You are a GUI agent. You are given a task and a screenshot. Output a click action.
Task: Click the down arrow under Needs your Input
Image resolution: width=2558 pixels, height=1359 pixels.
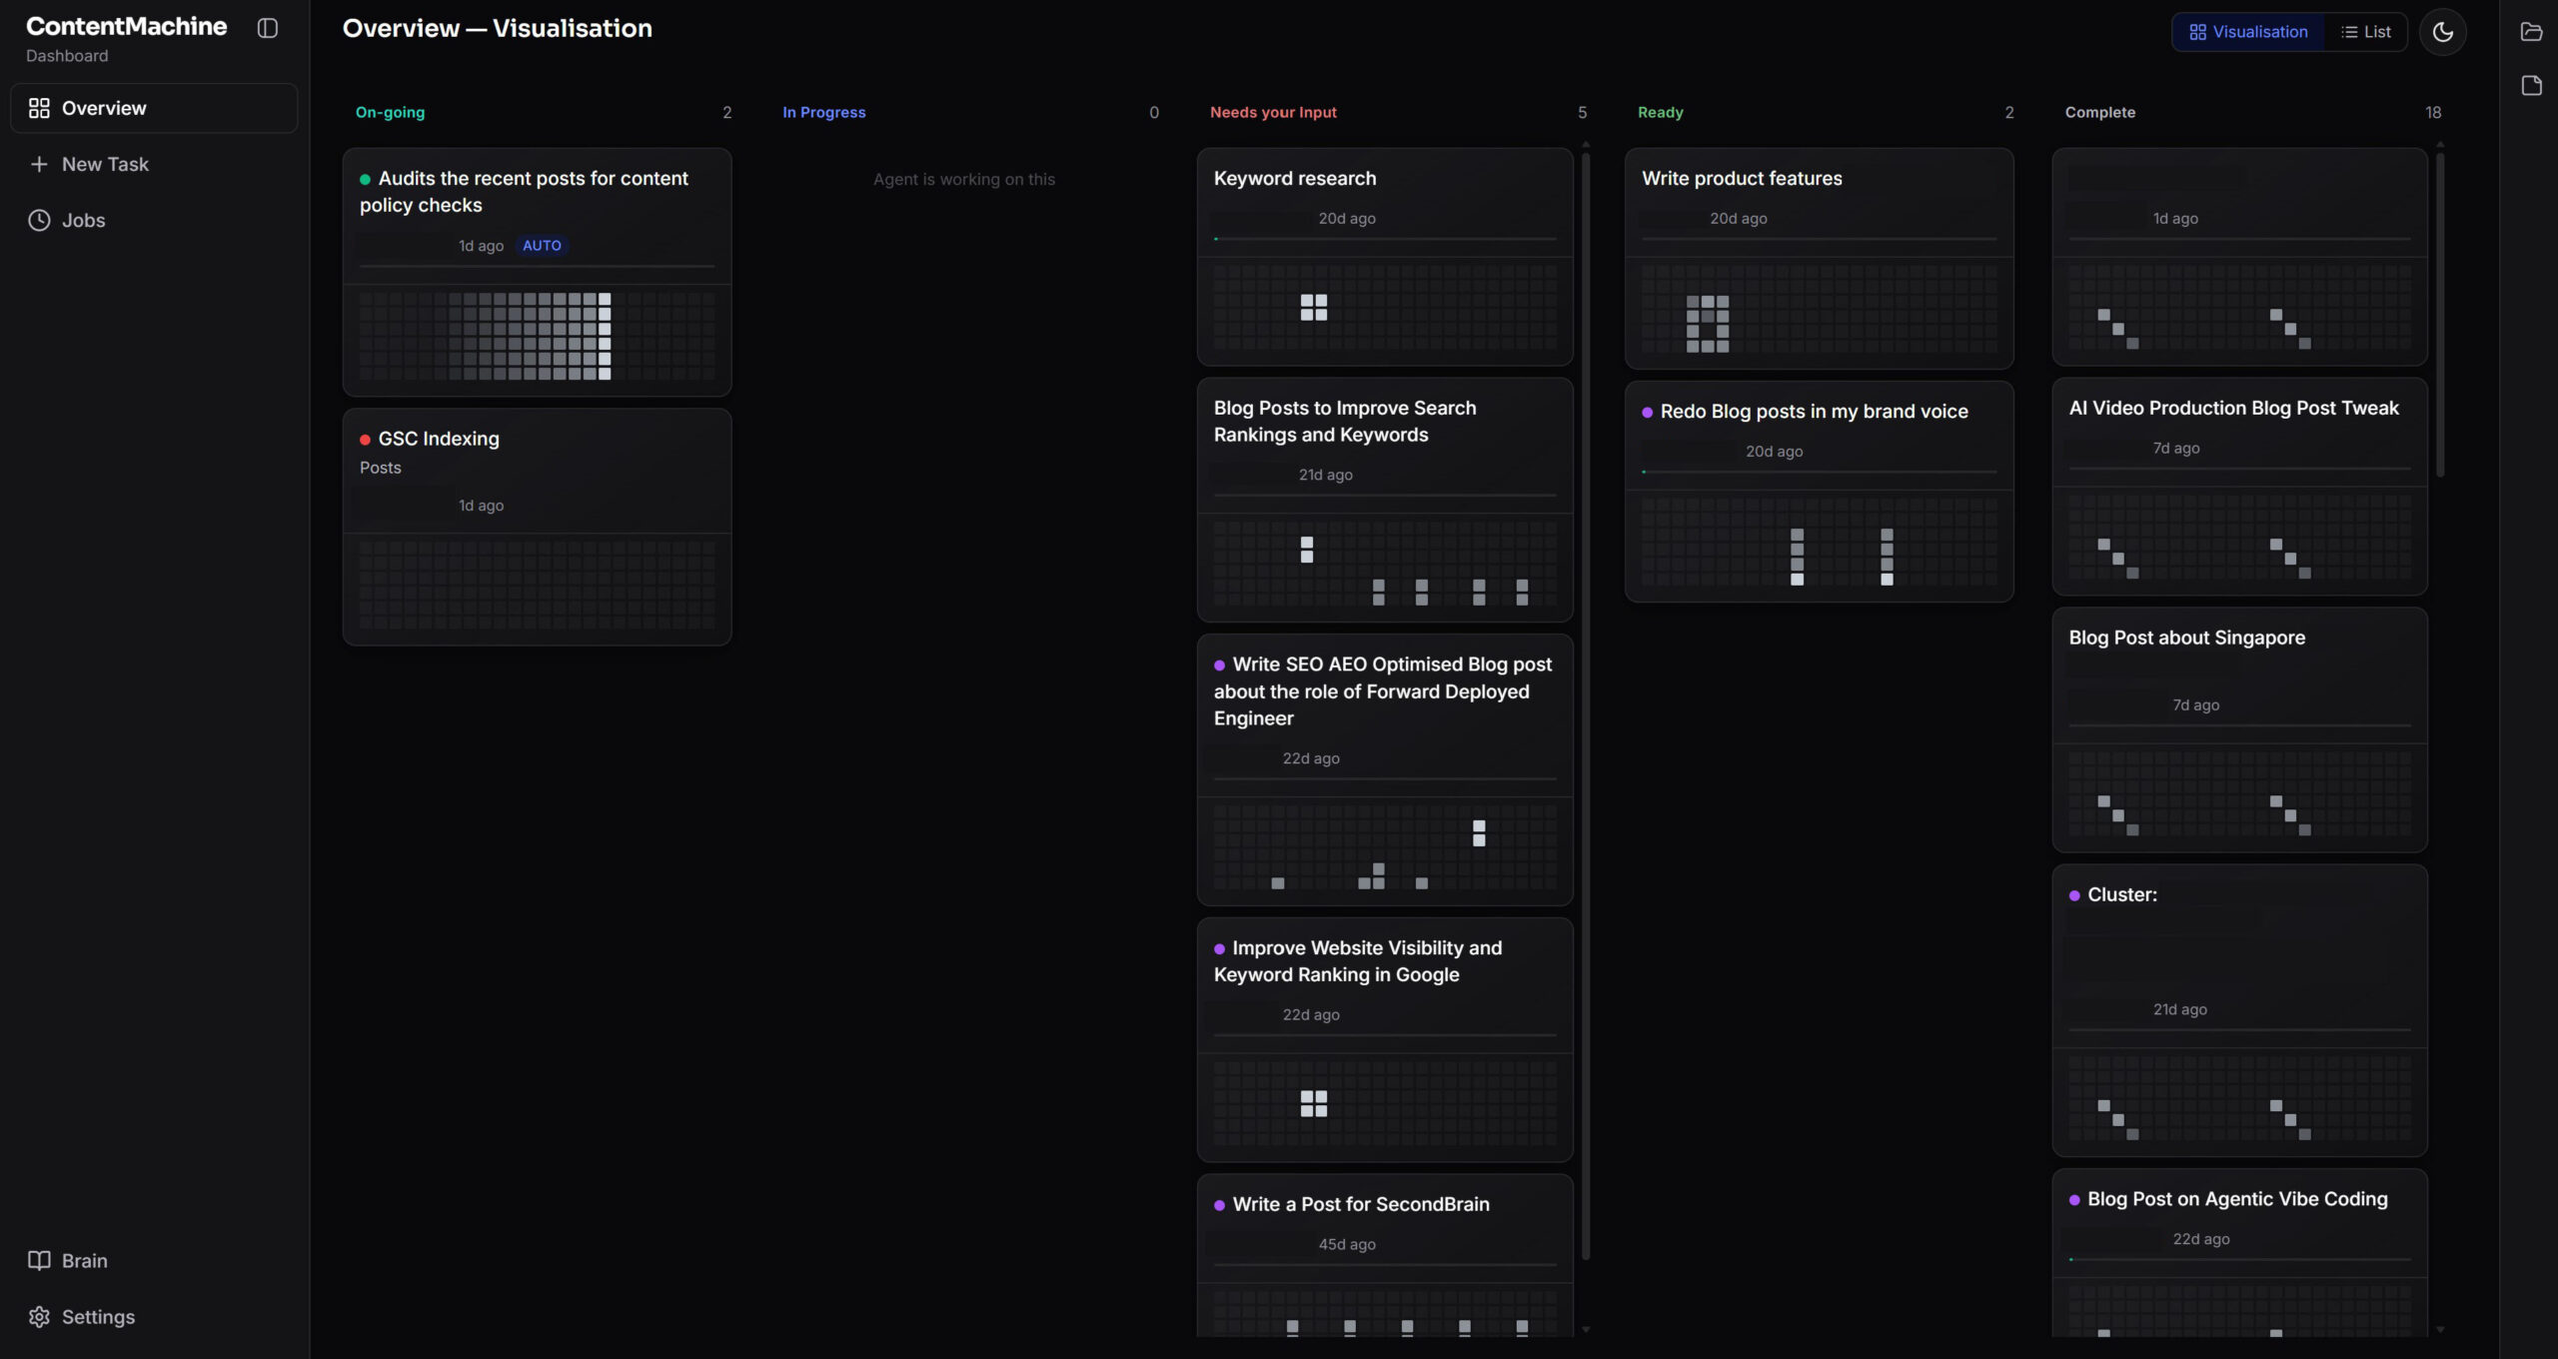click(x=1585, y=1329)
